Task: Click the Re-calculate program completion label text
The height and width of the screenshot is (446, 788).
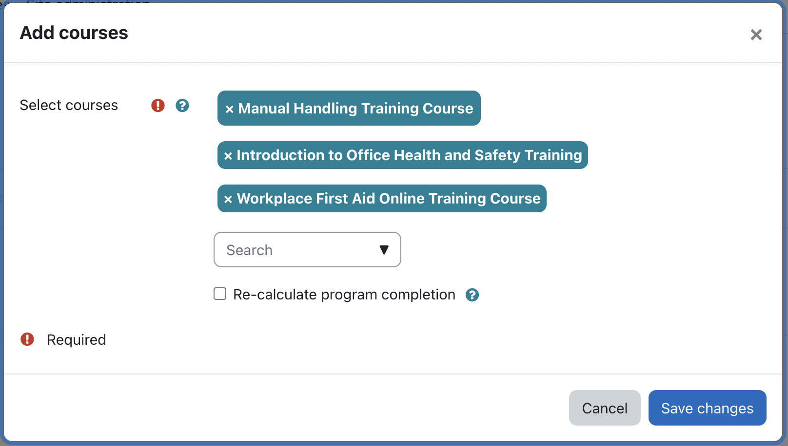Action: (x=344, y=295)
